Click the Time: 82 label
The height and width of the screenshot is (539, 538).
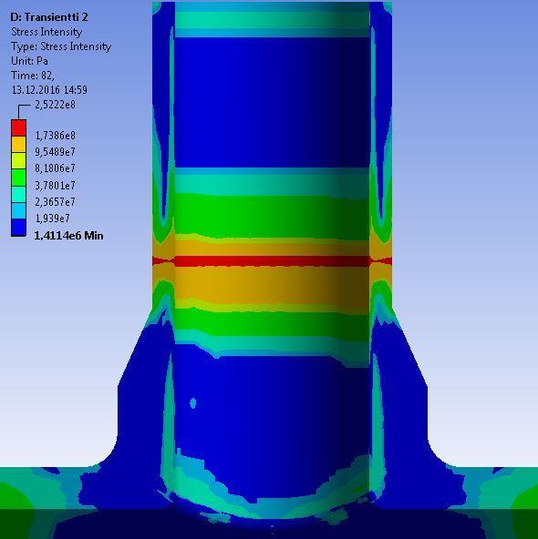coord(32,76)
